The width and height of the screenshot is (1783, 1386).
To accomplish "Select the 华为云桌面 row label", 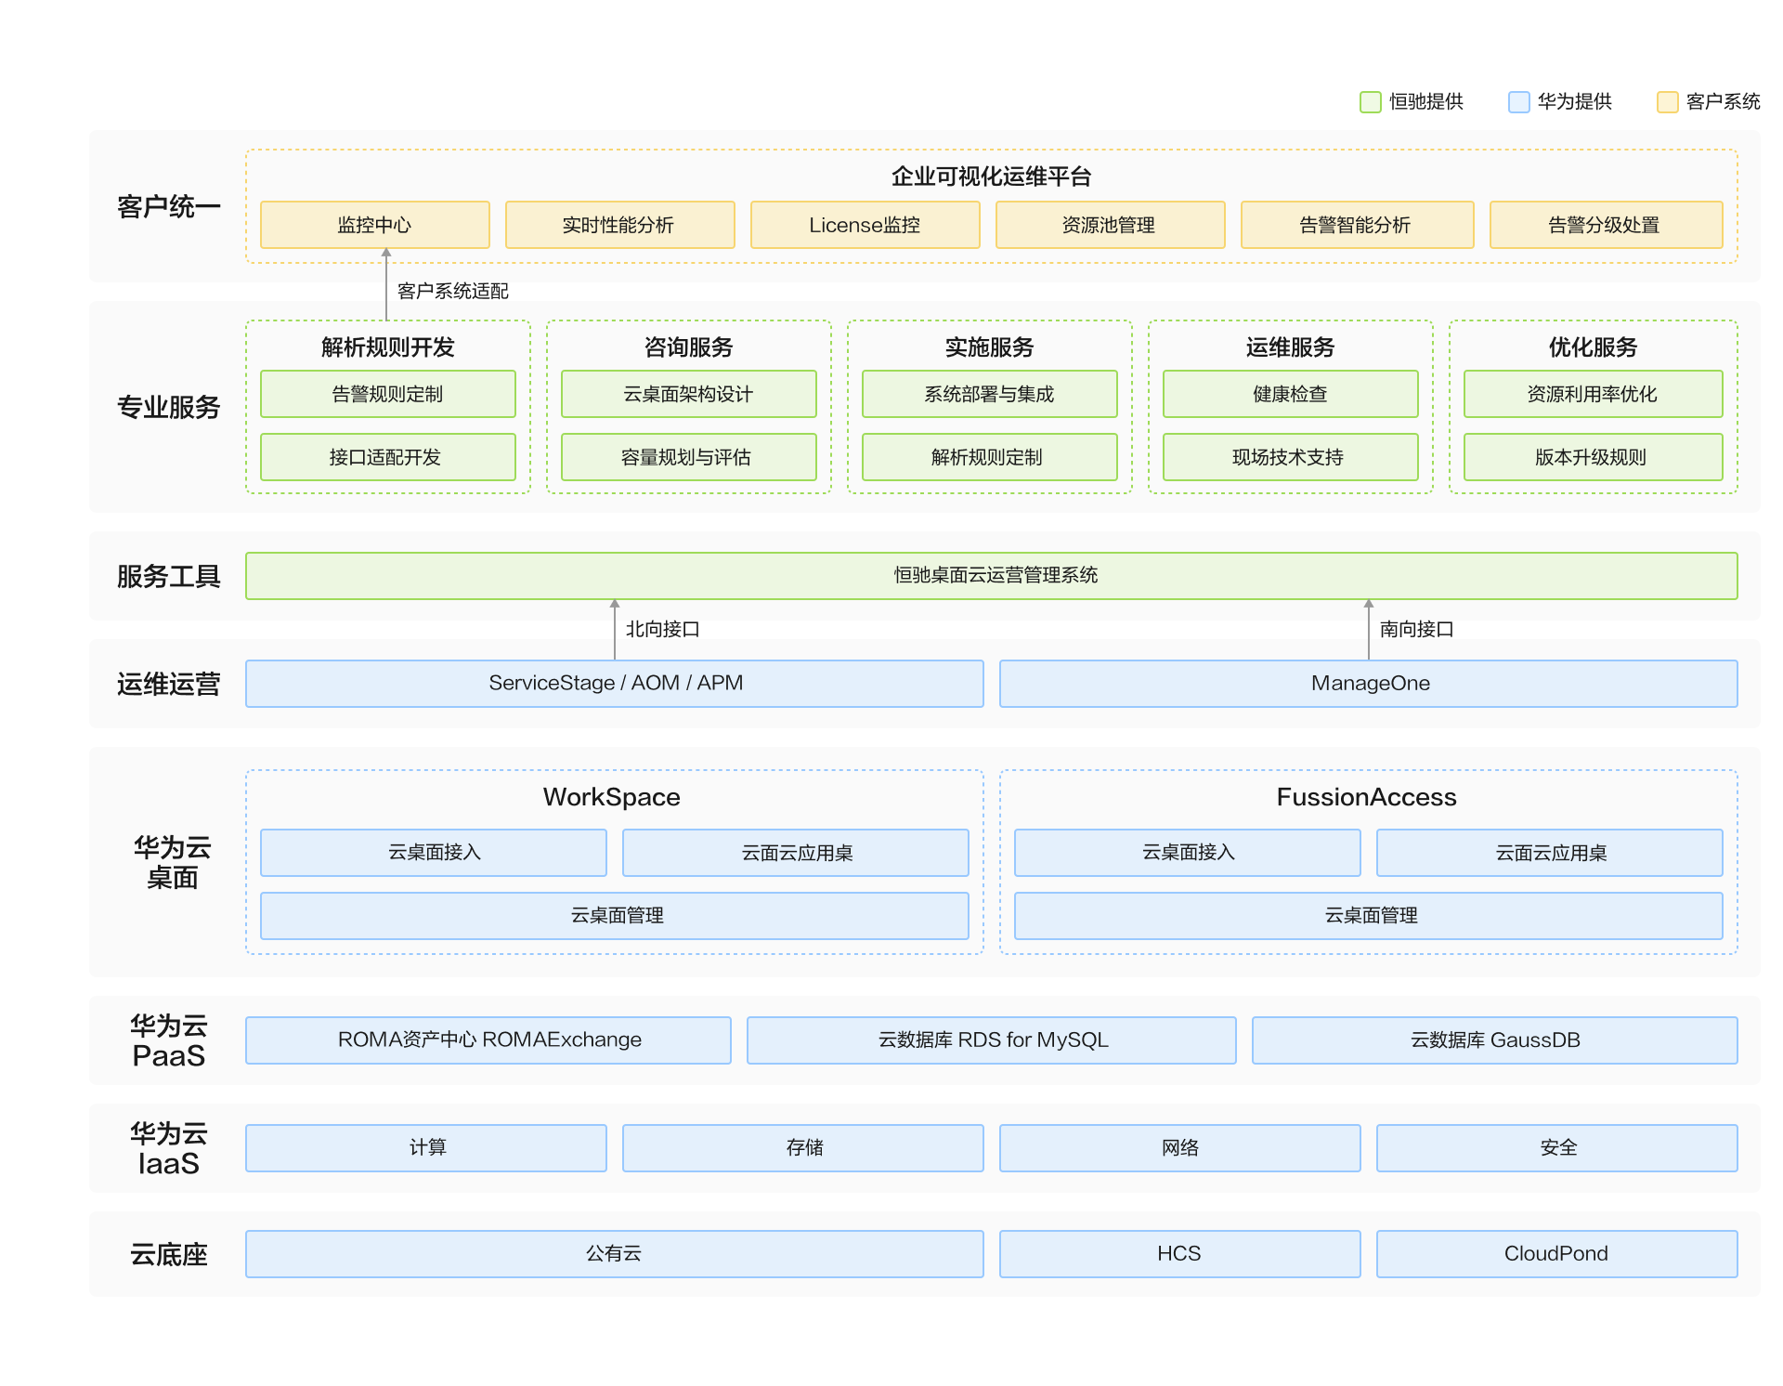I will click(172, 862).
